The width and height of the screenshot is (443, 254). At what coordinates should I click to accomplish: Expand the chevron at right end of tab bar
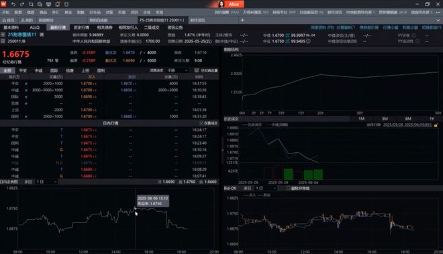438,20
